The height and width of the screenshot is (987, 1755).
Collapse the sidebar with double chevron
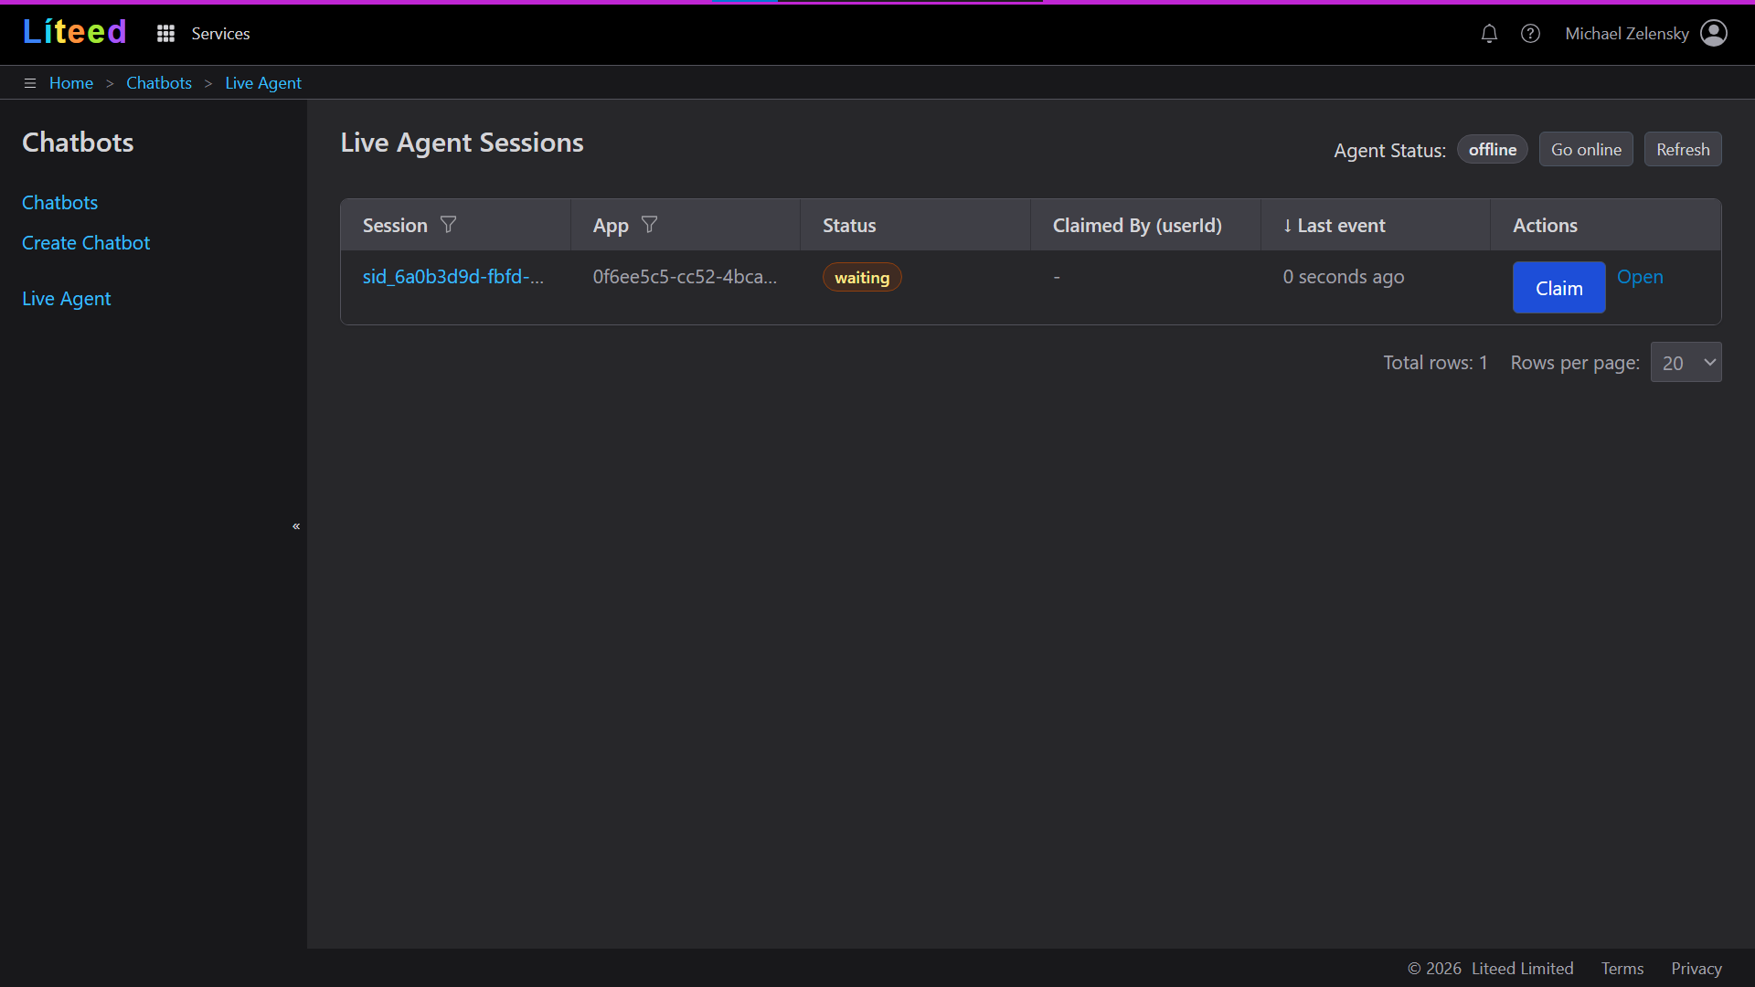tap(296, 526)
